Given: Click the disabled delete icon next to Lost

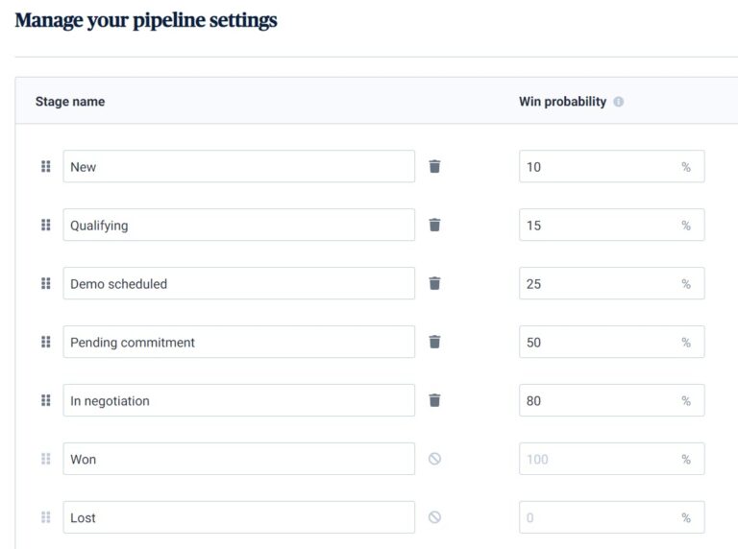Looking at the screenshot, I should [434, 517].
